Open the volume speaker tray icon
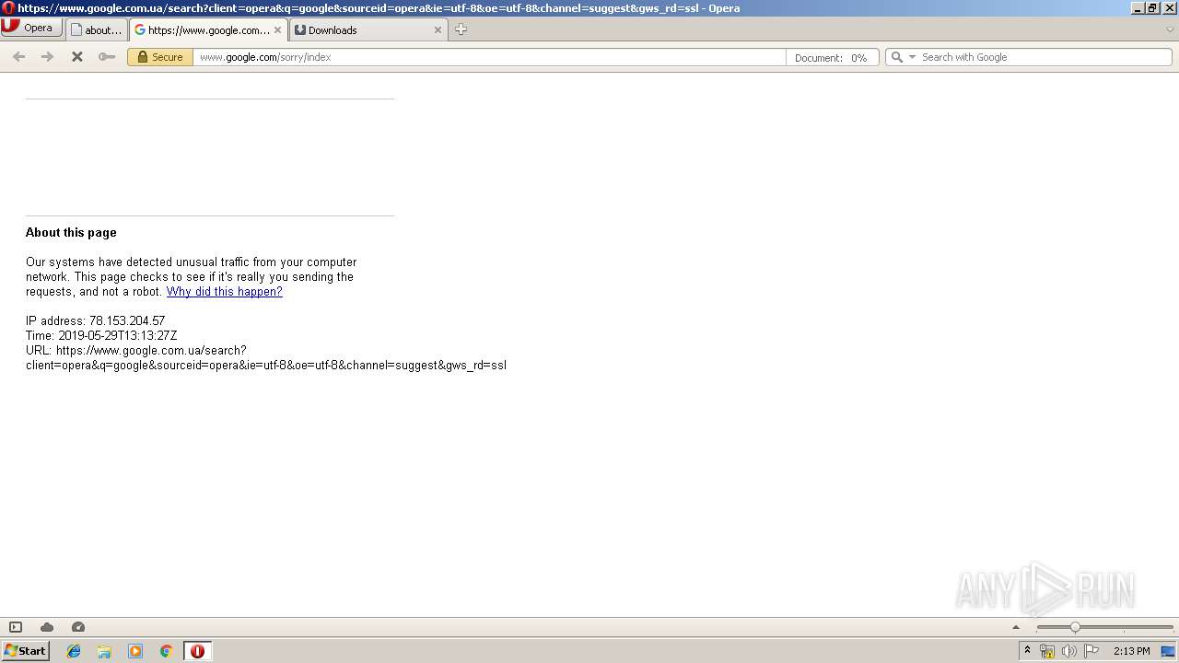Screen dimensions: 1179x663 1069,651
